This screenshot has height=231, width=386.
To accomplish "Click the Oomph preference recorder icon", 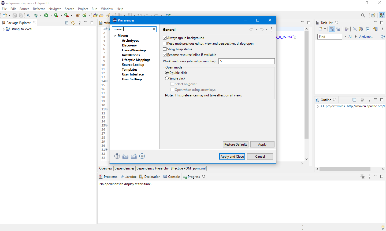I will tap(142, 156).
